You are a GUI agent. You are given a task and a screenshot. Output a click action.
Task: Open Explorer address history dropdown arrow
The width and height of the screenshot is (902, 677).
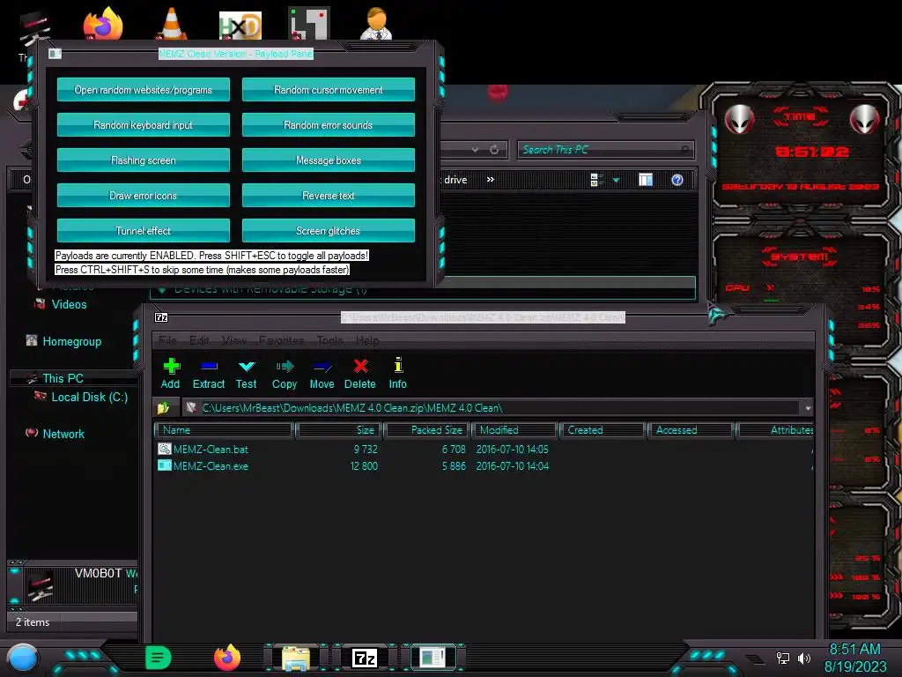tap(475, 150)
